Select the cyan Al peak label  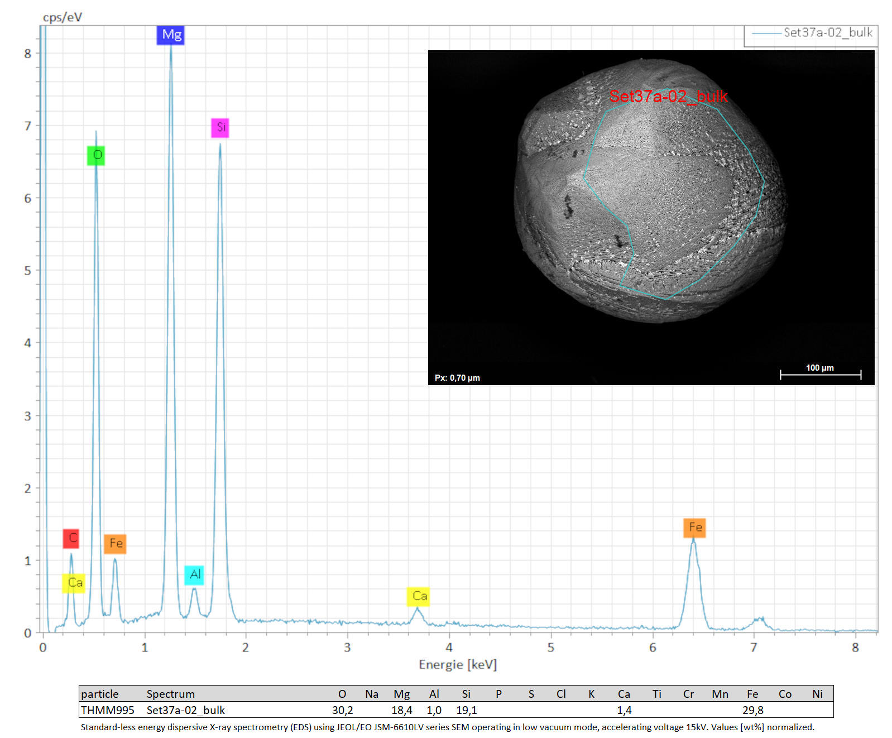click(194, 574)
